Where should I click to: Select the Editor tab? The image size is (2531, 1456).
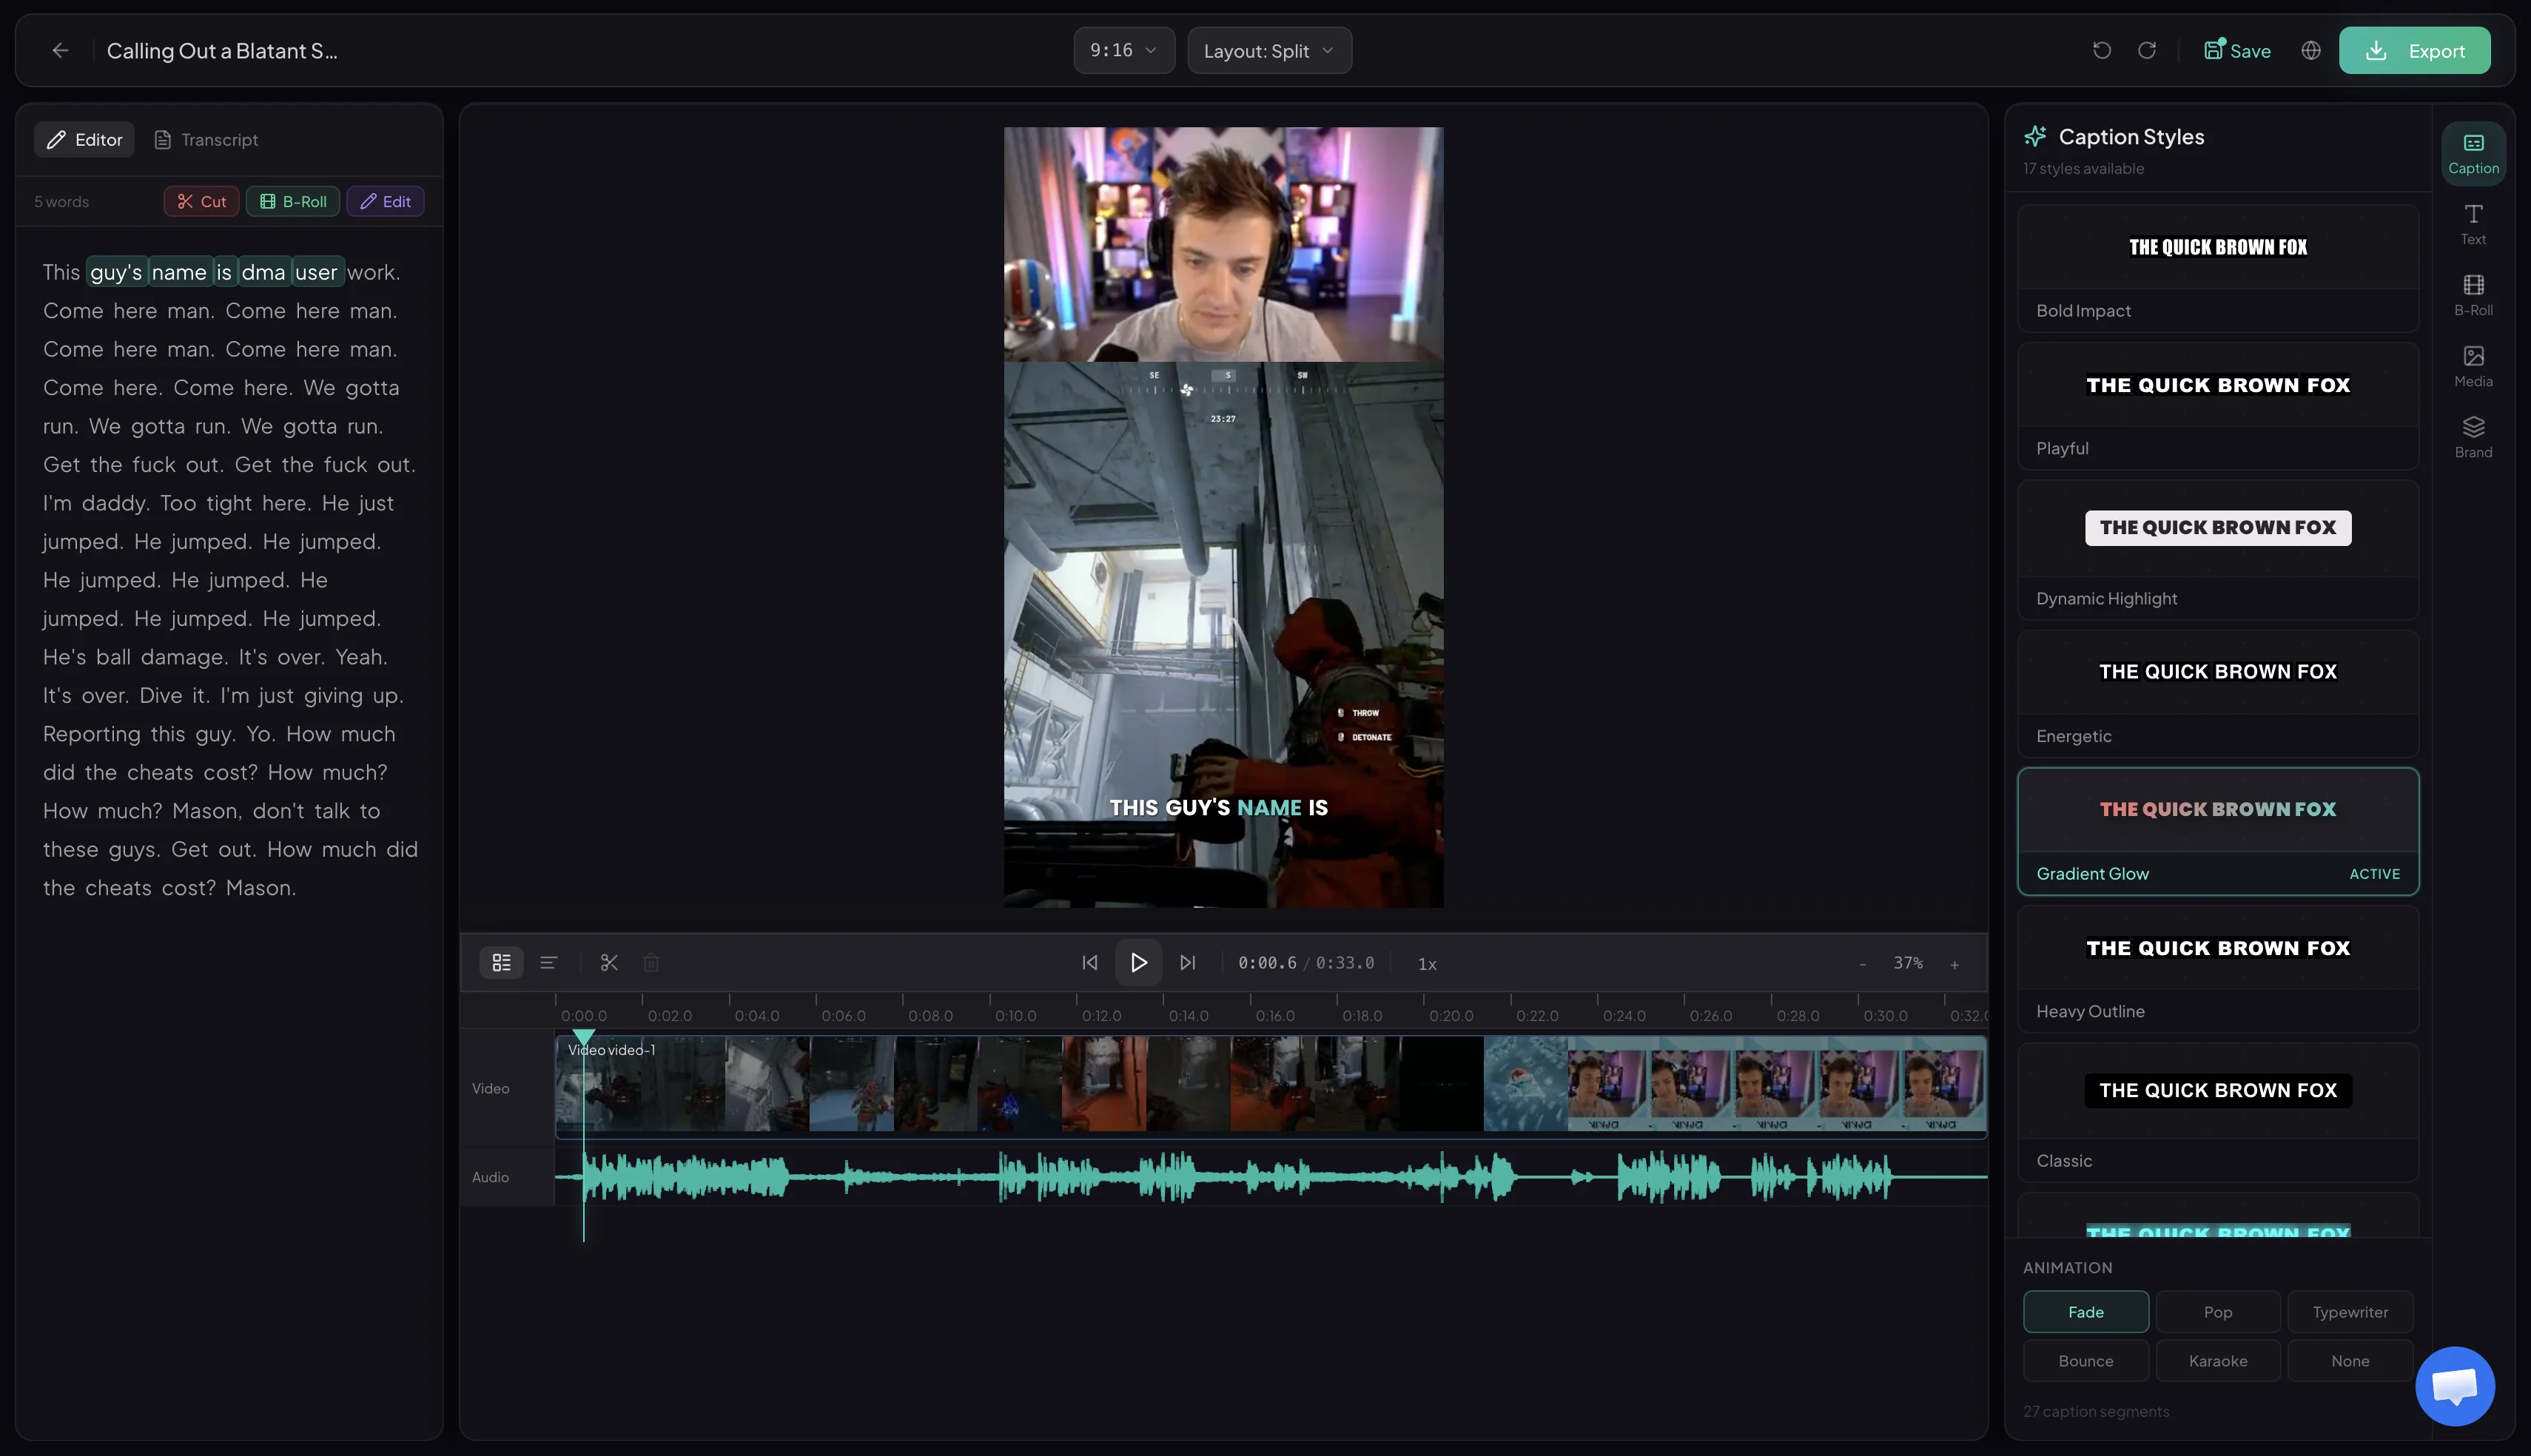(84, 139)
